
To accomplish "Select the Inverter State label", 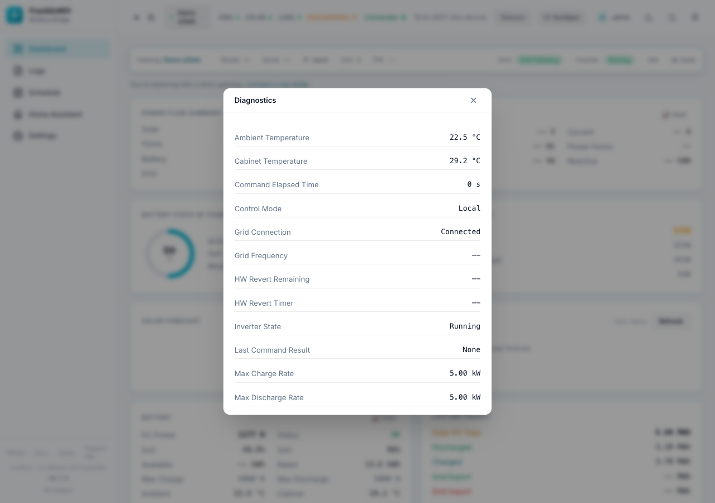I will coord(258,326).
